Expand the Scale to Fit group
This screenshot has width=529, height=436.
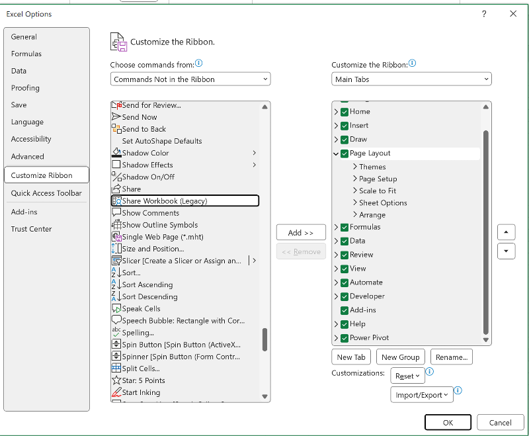[355, 191]
